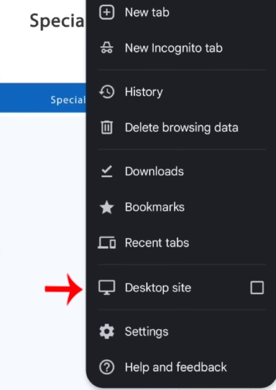Click the New tab plus icon

click(x=107, y=12)
